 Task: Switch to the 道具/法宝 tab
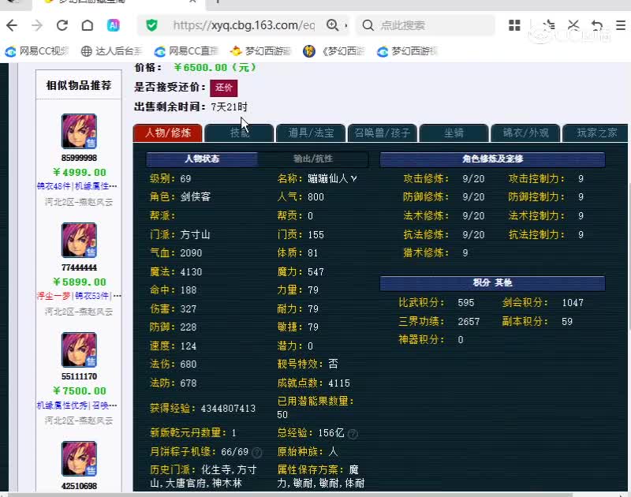311,133
